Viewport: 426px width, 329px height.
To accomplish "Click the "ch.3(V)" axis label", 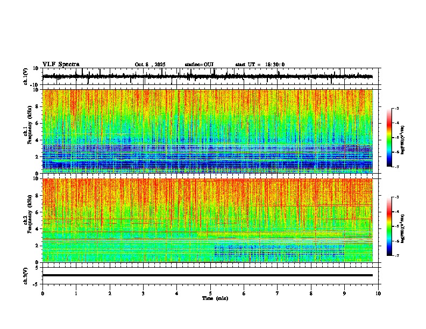I will coord(26,276).
